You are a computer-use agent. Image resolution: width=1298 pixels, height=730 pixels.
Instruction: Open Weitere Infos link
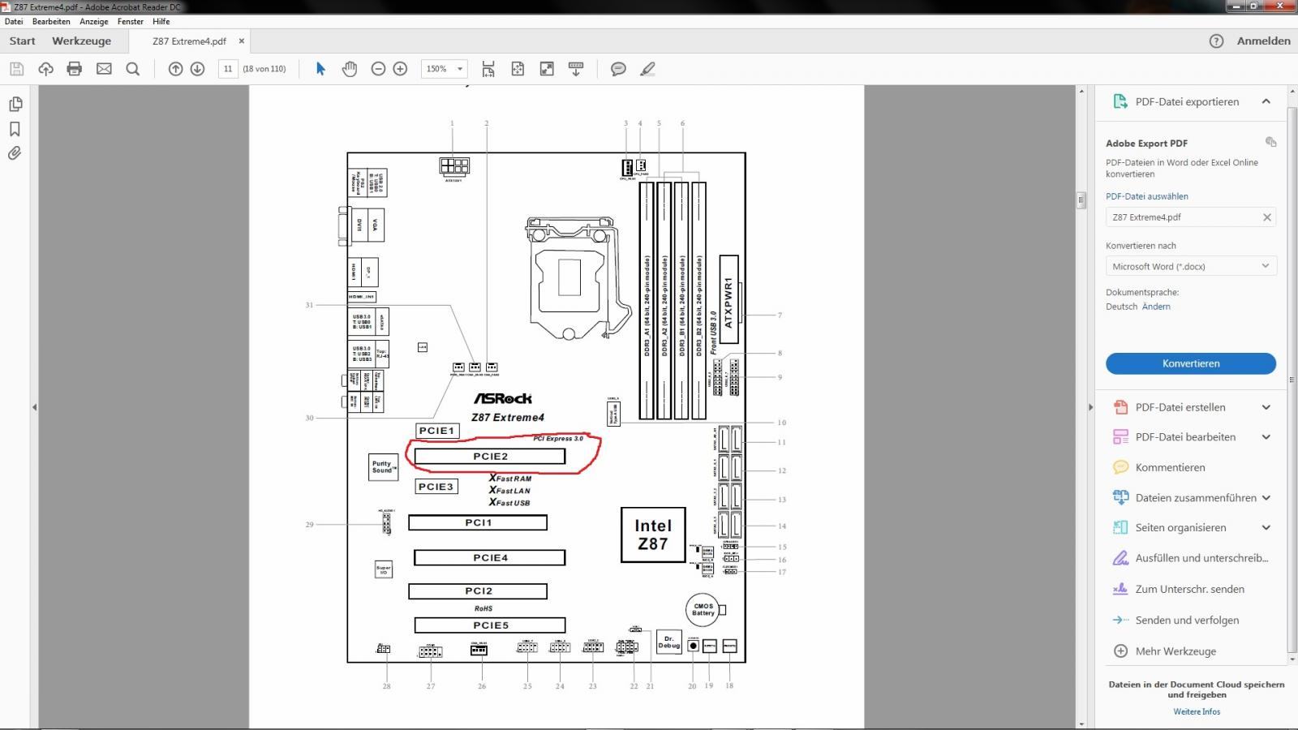[x=1197, y=711]
